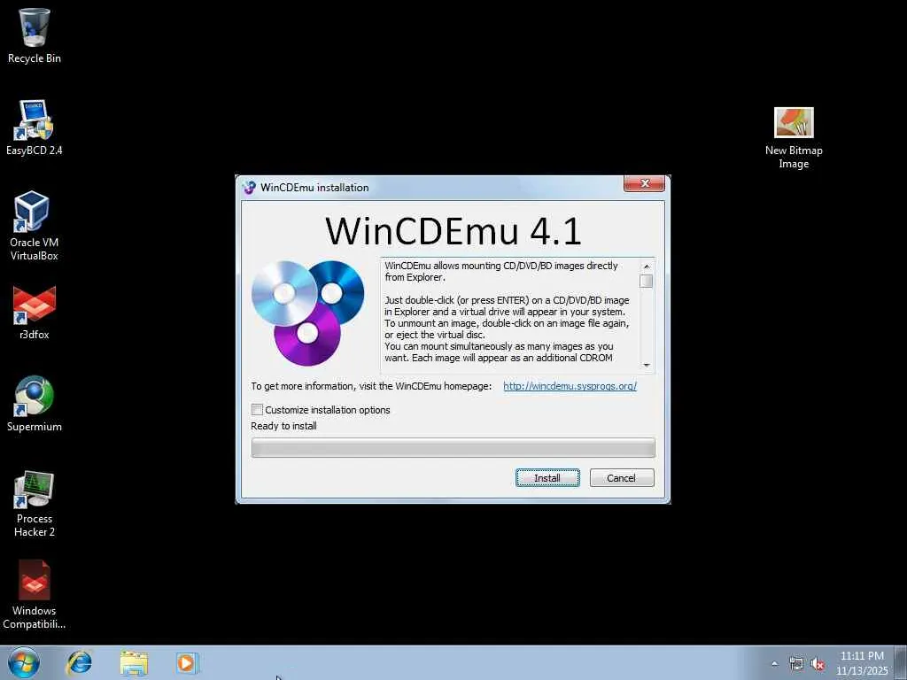Click the installation progress bar
The height and width of the screenshot is (680, 907).
click(x=453, y=447)
